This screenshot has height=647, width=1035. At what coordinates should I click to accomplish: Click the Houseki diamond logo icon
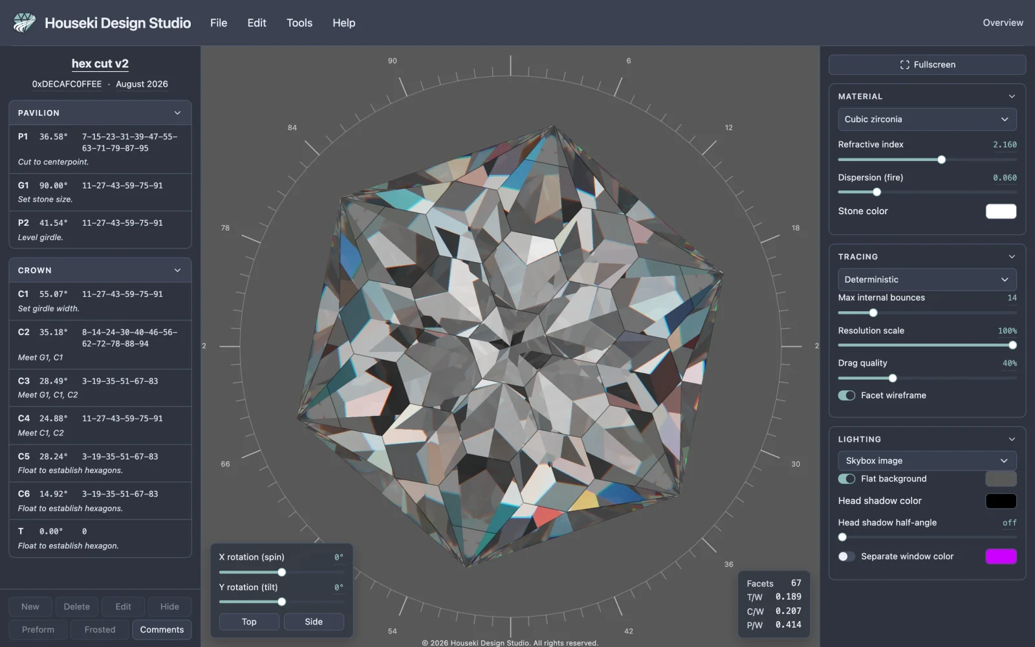24,23
